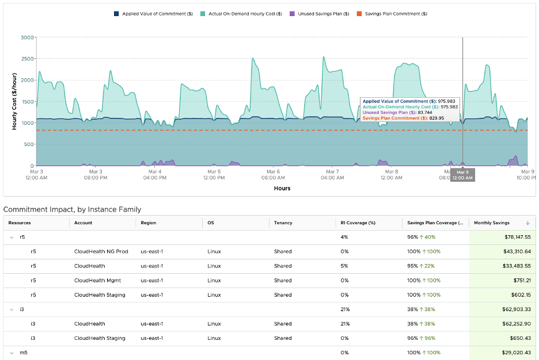Toggle Actual On-Demand Hourly Cost legend swatch
Screen dimensions: 539x360
[203, 14]
